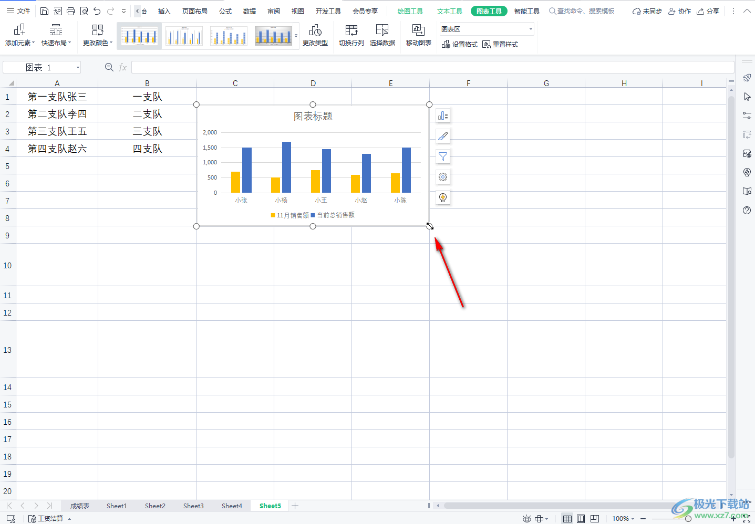Open the 文件 menu

point(18,11)
